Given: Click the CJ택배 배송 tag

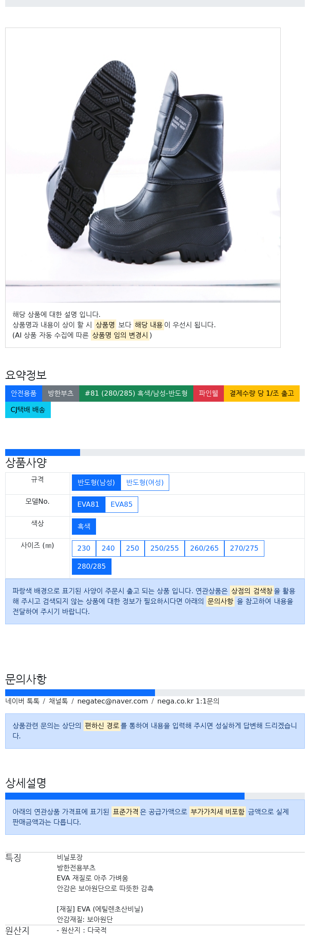Looking at the screenshot, I should [28, 410].
